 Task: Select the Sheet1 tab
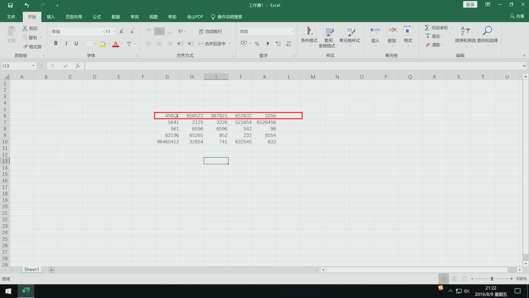click(x=31, y=269)
